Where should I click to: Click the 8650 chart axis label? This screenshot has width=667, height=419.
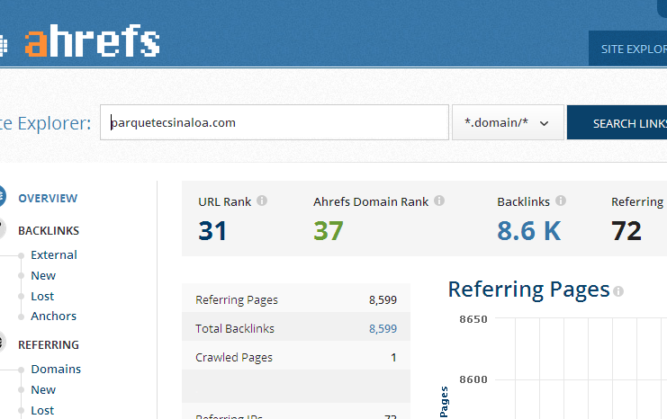tap(473, 319)
